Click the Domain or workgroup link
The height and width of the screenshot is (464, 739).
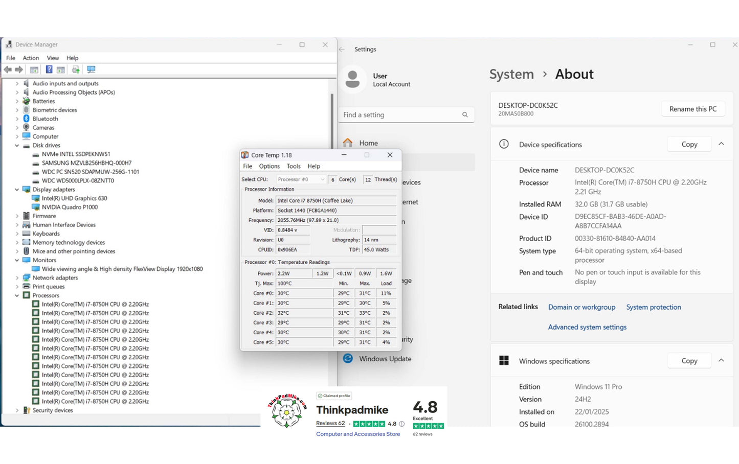pyautogui.click(x=581, y=307)
